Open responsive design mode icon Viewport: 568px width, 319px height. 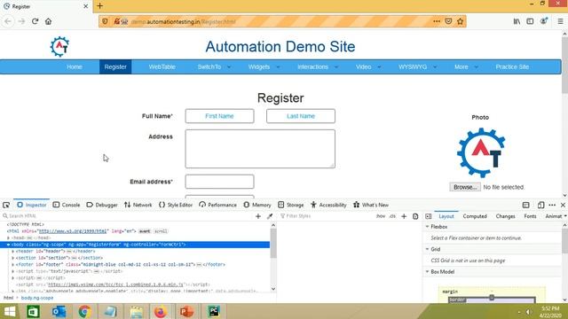pos(540,205)
